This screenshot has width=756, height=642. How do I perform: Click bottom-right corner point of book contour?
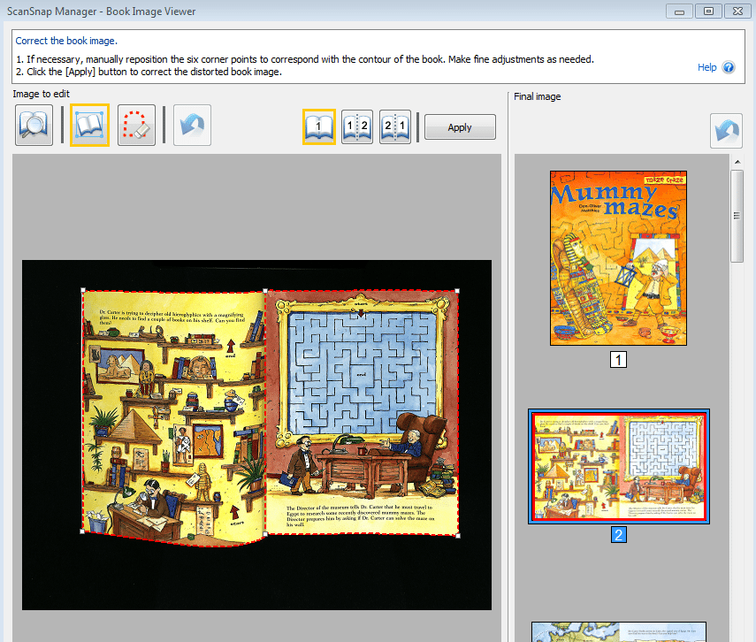[x=457, y=535]
